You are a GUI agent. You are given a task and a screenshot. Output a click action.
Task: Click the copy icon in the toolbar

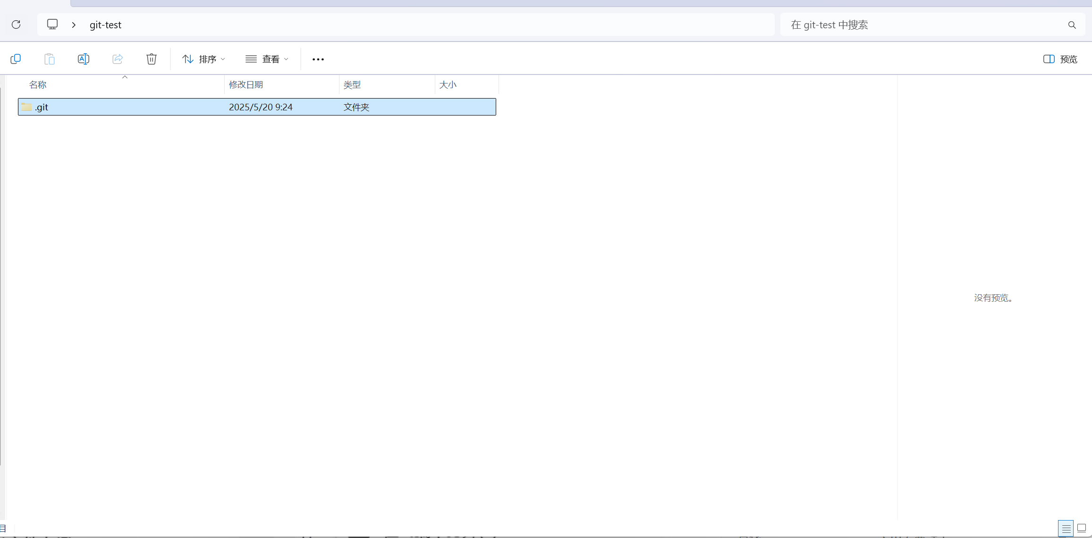[x=16, y=59]
